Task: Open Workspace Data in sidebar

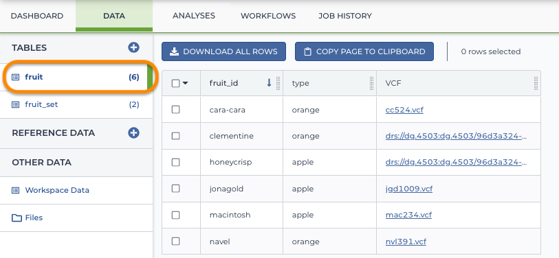Action: tap(76, 190)
